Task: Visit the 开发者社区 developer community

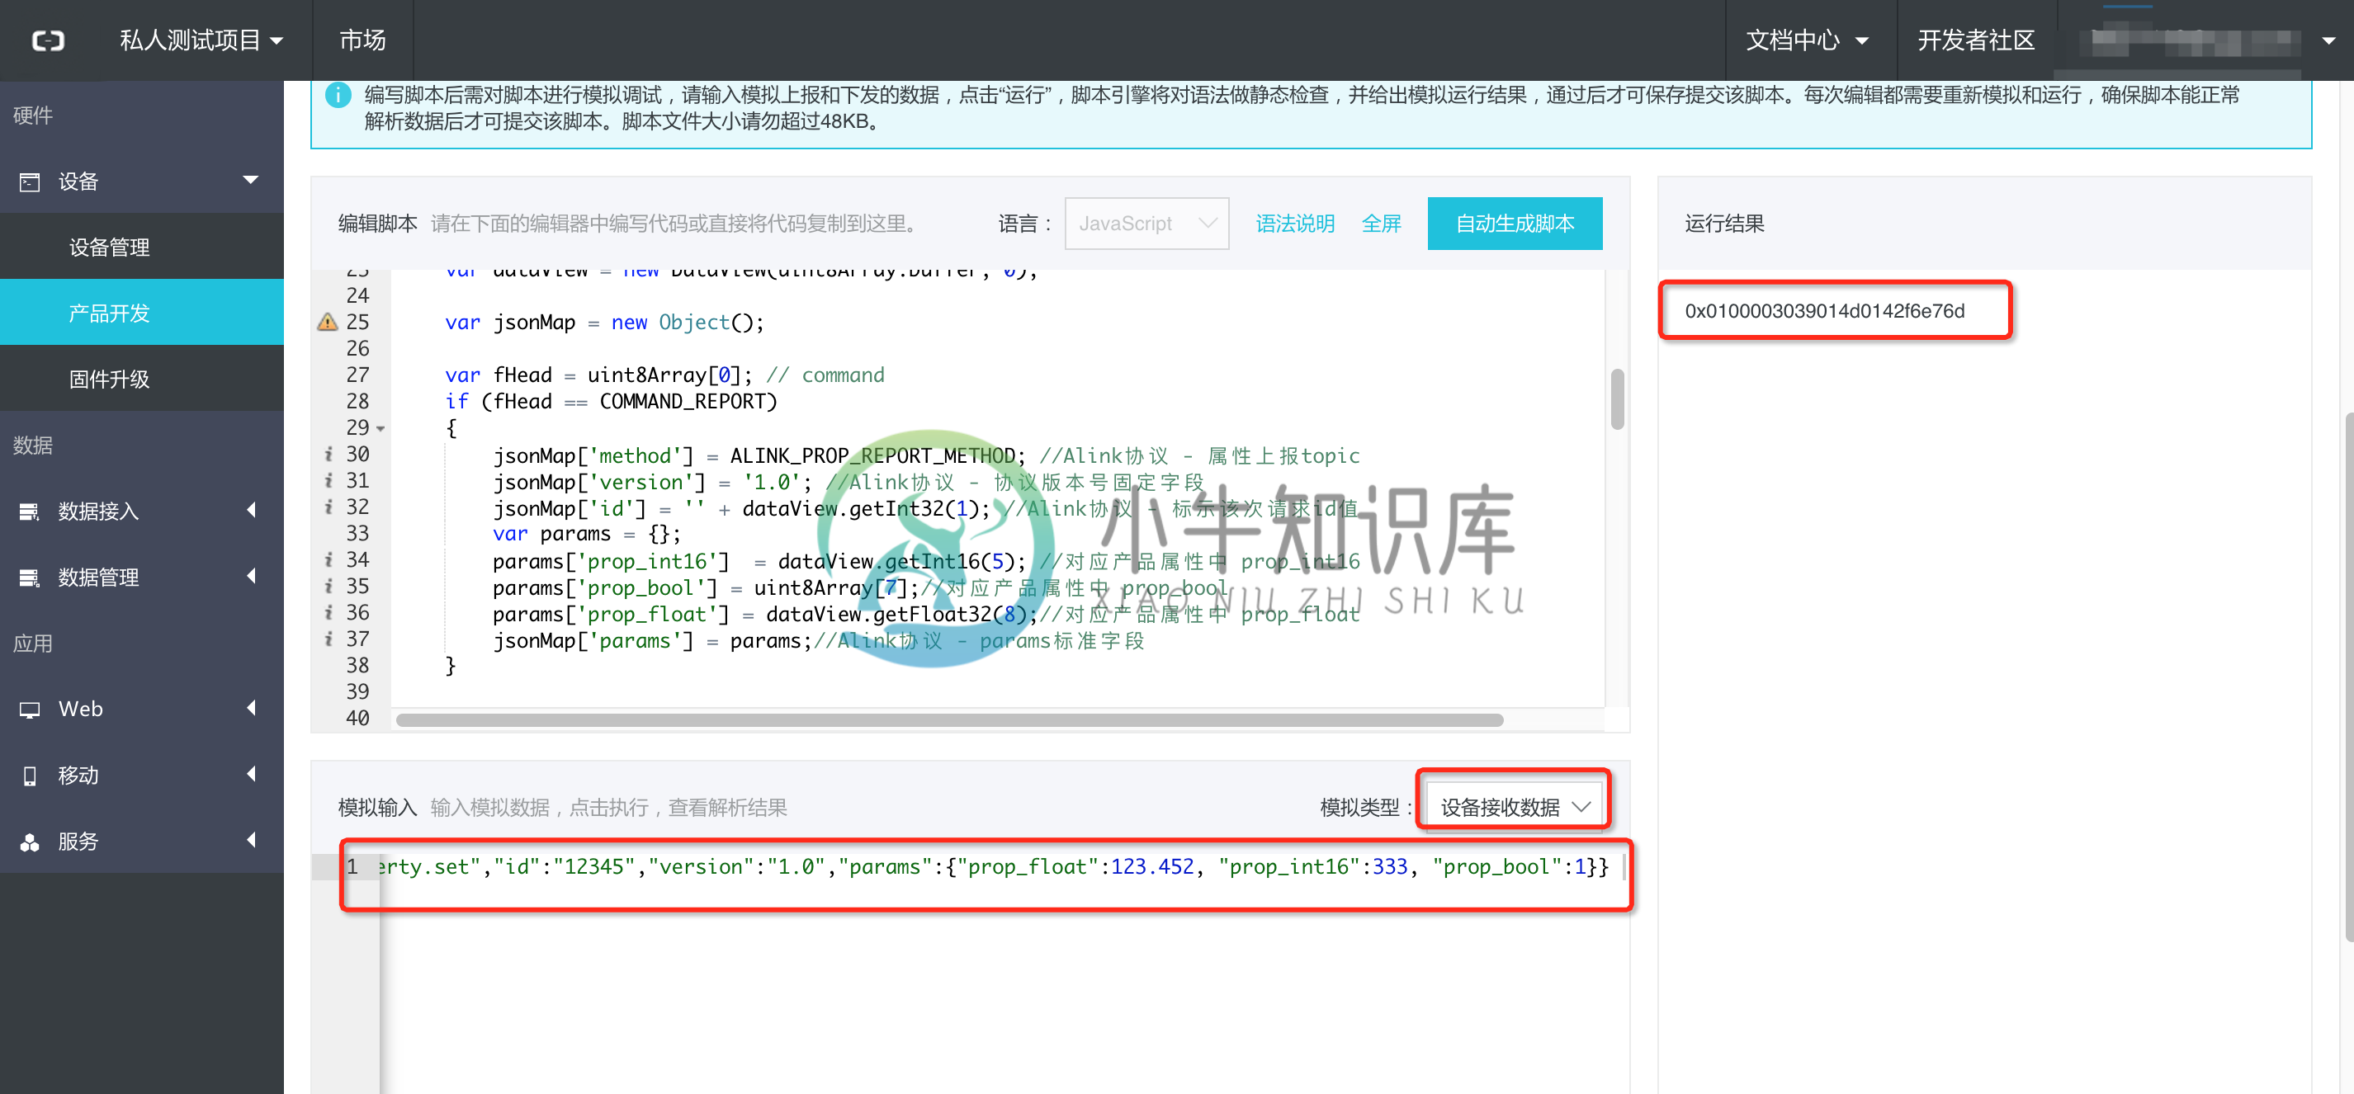Action: tap(1976, 40)
